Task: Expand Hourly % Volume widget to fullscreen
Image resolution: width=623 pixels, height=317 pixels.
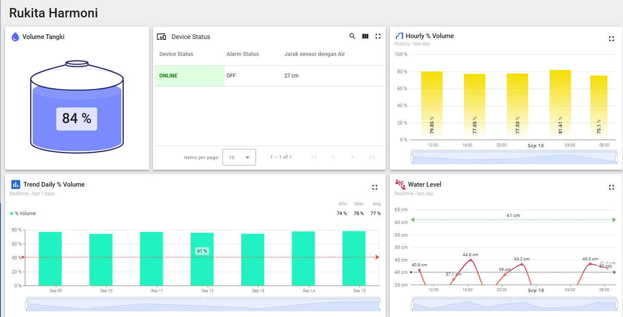Action: click(611, 39)
